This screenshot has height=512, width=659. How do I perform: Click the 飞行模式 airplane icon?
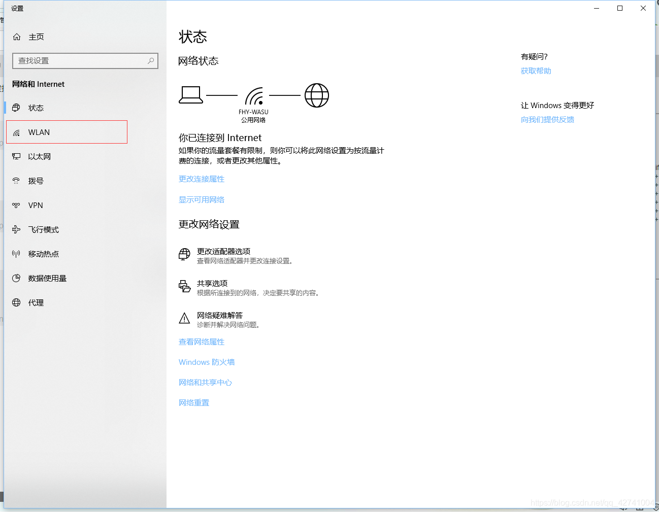coord(16,230)
